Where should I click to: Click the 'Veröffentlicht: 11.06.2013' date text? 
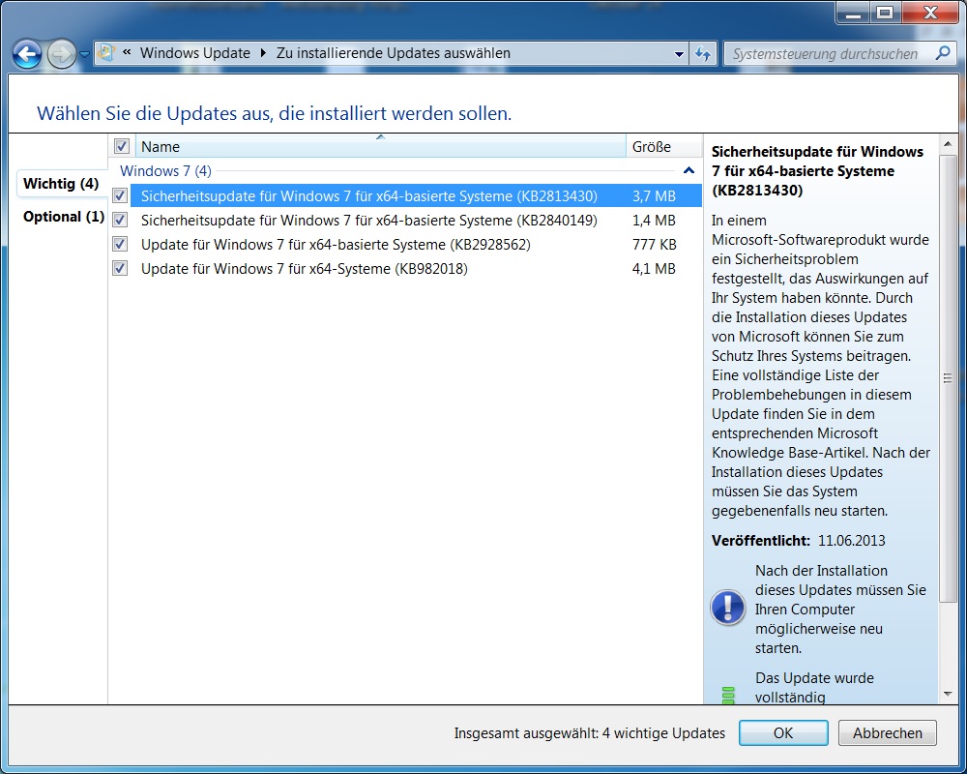[798, 540]
